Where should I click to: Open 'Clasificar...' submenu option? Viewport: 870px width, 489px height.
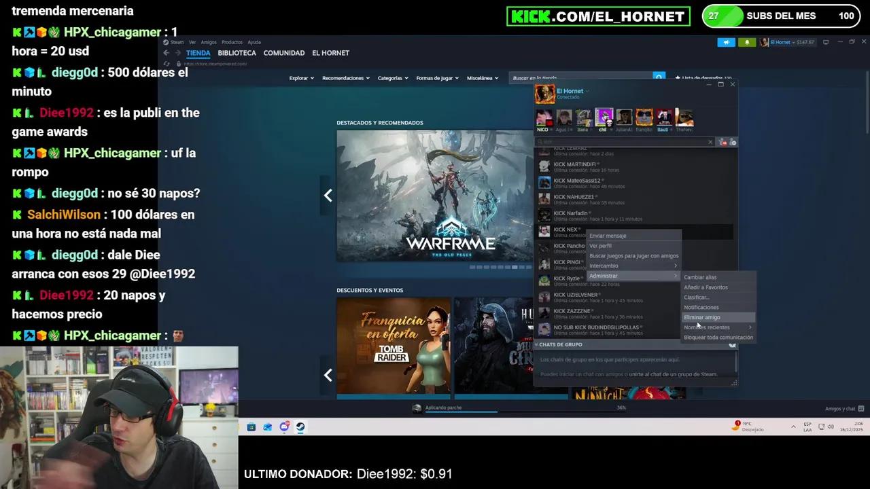tap(718, 297)
